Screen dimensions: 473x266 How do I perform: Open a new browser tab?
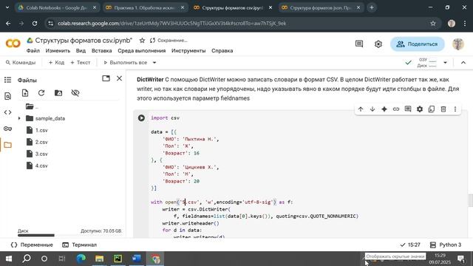[x=372, y=7]
